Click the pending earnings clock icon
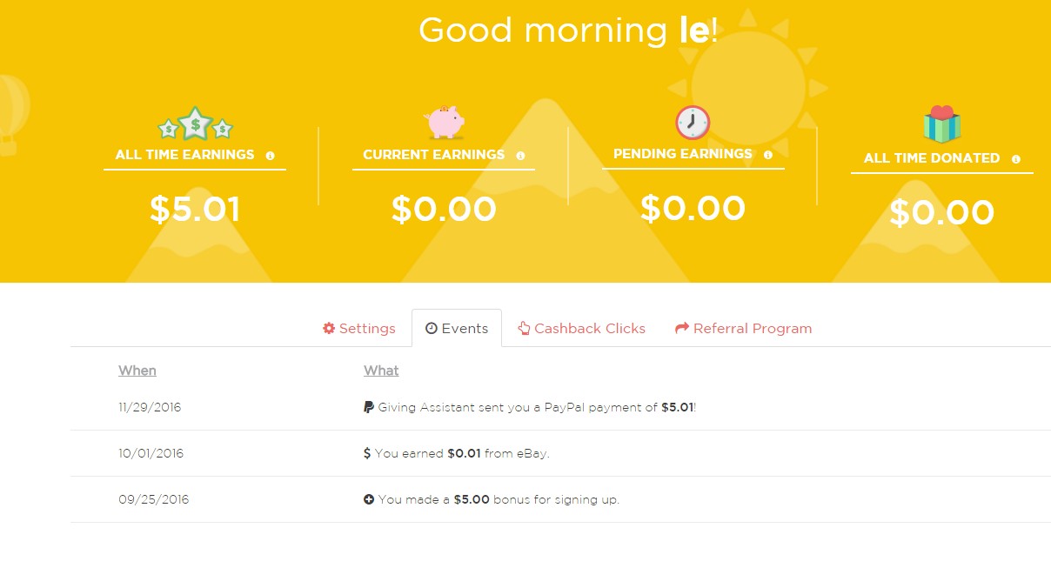This screenshot has width=1051, height=588. coord(693,123)
